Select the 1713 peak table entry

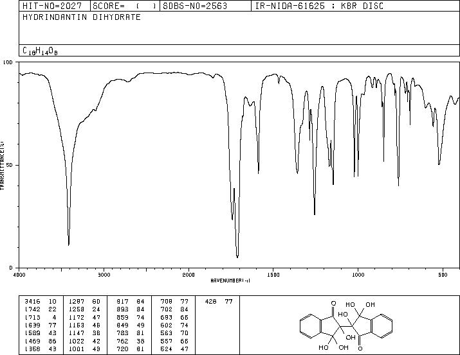tap(41, 317)
